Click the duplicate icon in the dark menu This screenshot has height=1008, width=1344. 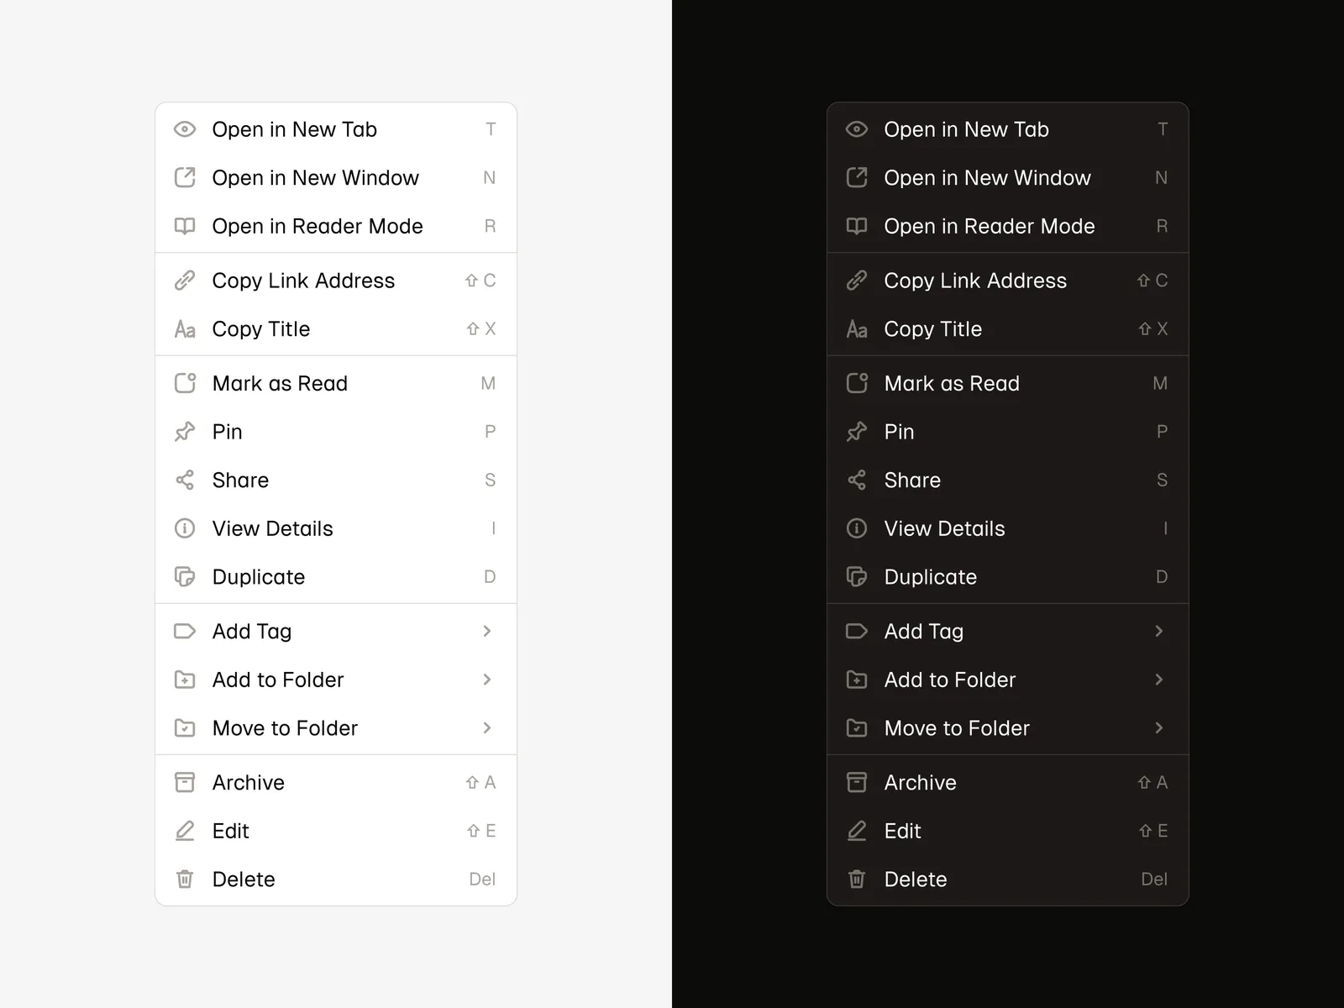tap(857, 577)
